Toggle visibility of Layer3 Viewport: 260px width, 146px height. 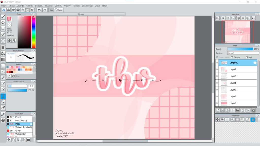tap(217, 96)
